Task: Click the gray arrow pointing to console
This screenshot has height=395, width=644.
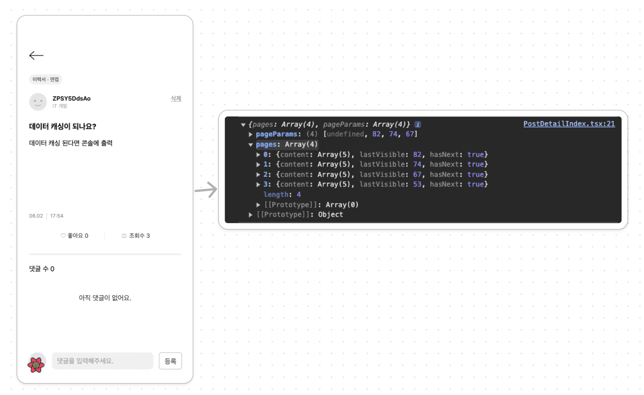Action: coord(206,190)
